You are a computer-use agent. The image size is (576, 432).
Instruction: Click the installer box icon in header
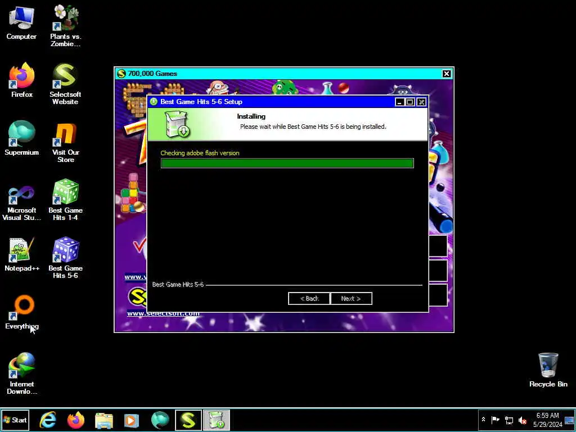pos(177,125)
